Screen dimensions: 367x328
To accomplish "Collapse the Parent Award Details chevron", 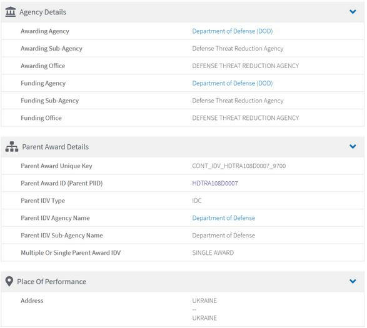I will (x=353, y=146).
